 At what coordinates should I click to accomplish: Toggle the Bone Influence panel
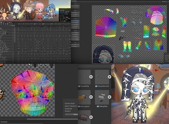(x=75, y=38)
